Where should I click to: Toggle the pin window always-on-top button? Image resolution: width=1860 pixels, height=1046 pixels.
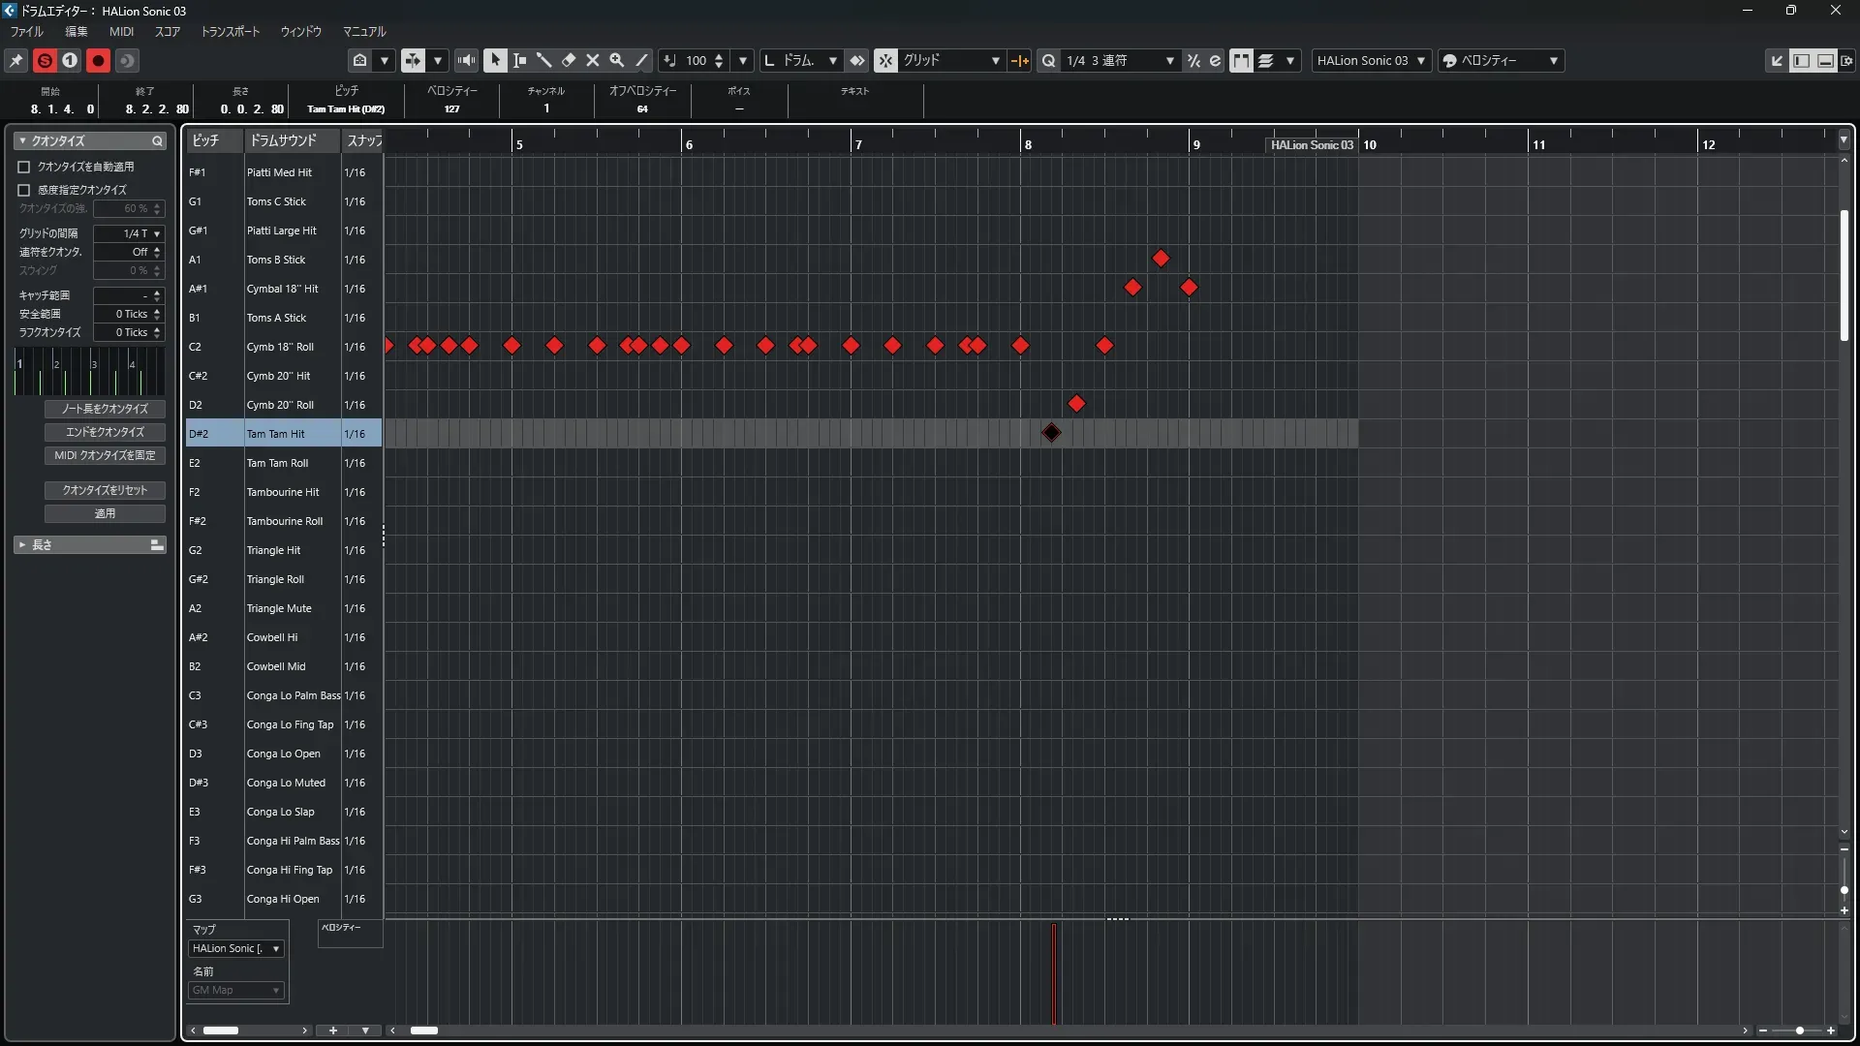(x=16, y=60)
